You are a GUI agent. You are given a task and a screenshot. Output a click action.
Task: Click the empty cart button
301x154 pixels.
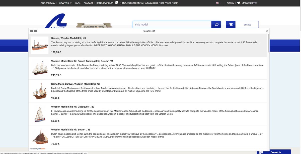click(x=247, y=25)
